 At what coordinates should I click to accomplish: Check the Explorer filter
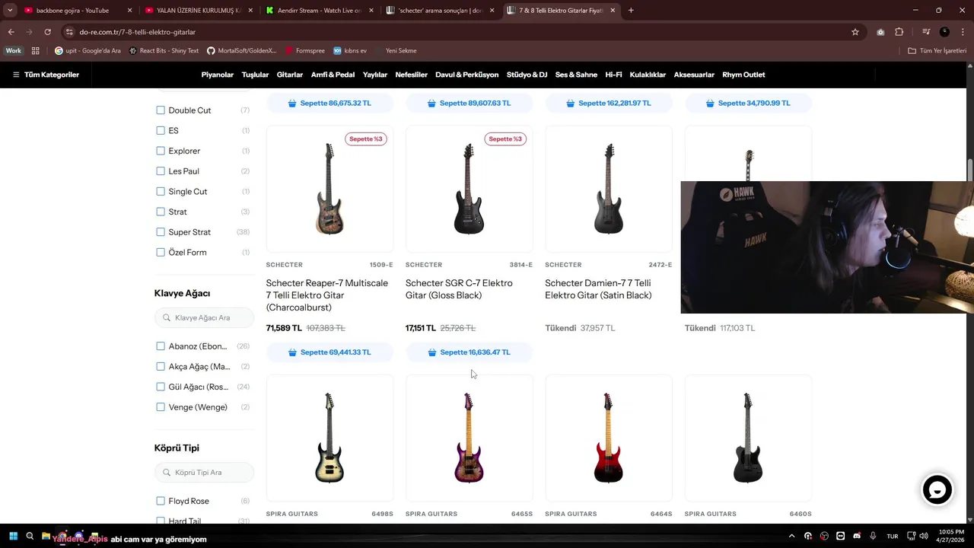(x=161, y=151)
